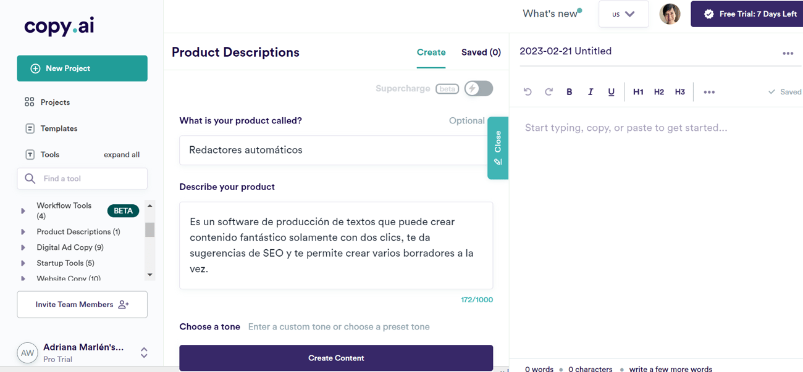The height and width of the screenshot is (372, 803).
Task: Apply H1 heading style
Action: (638, 92)
